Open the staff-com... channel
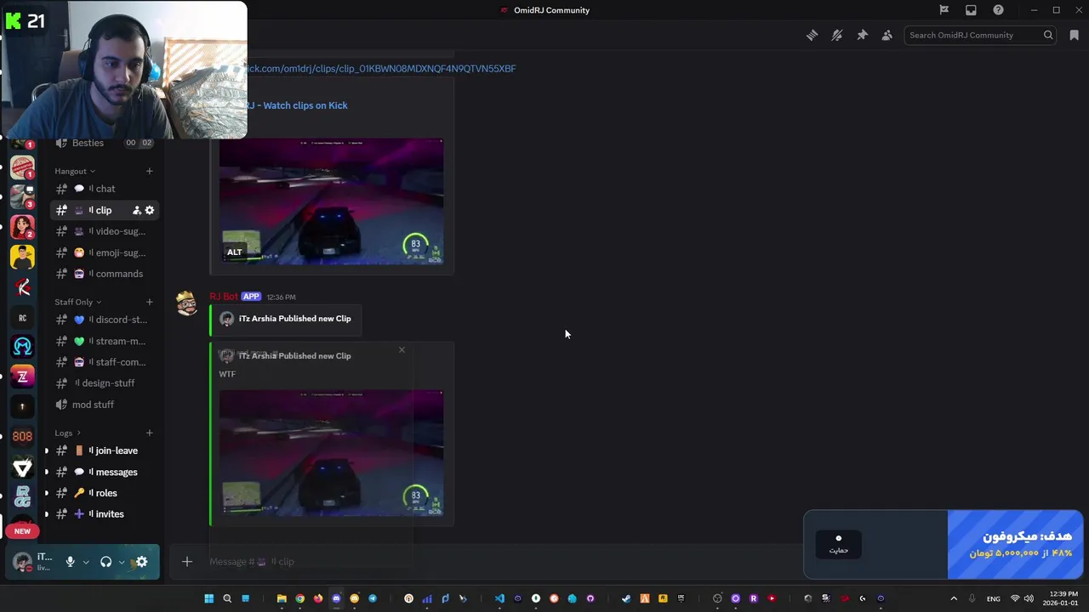 (104, 362)
